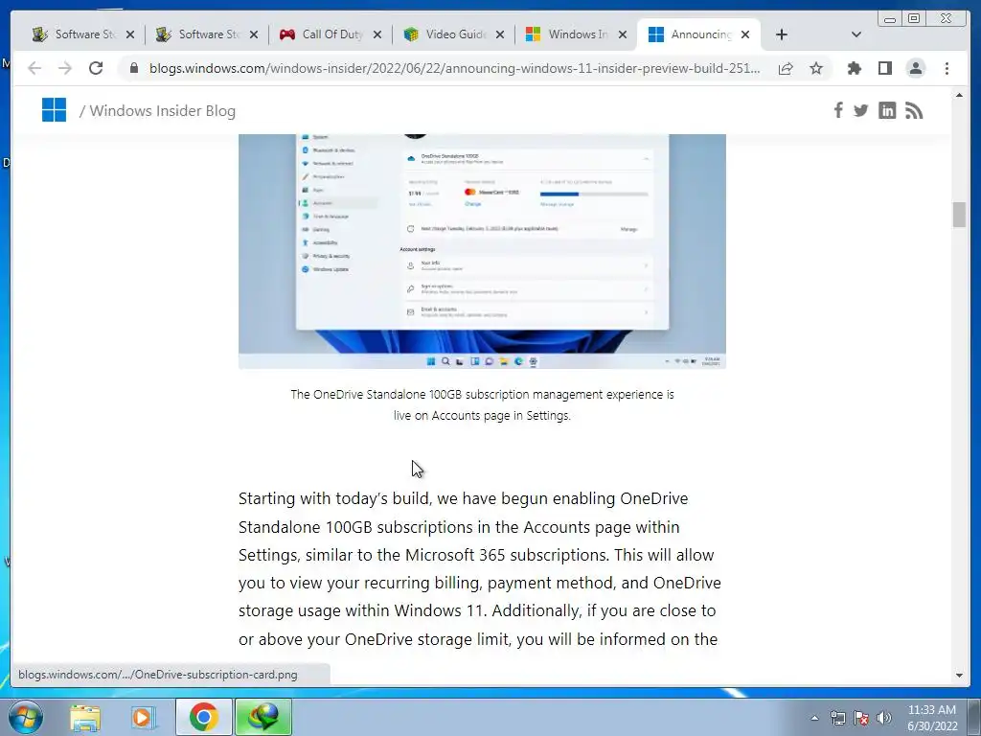Click the address bar URL field
The height and width of the screenshot is (736, 981).
(x=455, y=68)
